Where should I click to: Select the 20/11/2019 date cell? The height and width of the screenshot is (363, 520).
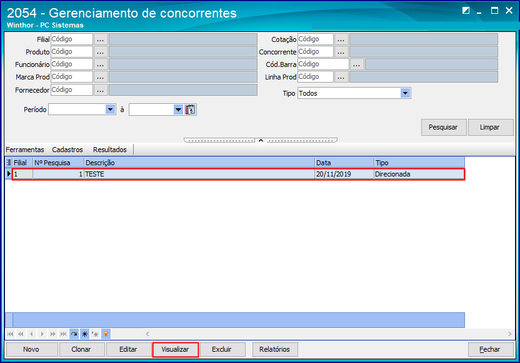point(344,174)
